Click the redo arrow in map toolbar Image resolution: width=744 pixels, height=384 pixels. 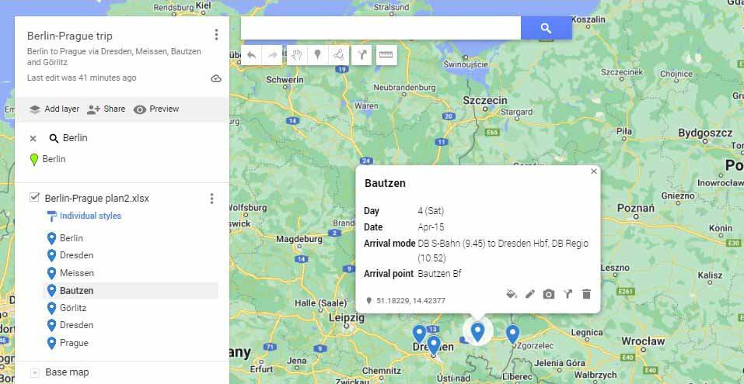pos(272,55)
